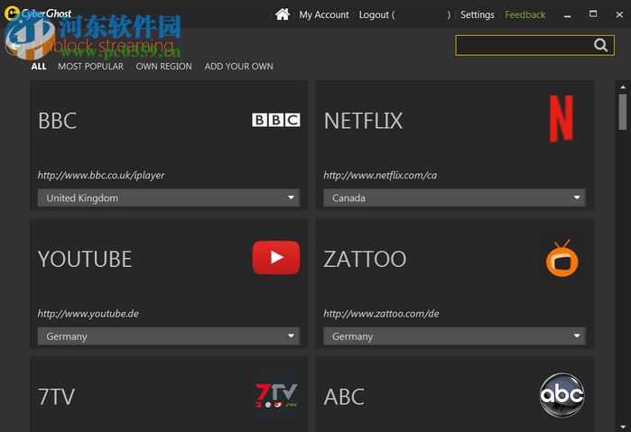Click the BBC title text
The width and height of the screenshot is (631, 432).
pos(57,121)
